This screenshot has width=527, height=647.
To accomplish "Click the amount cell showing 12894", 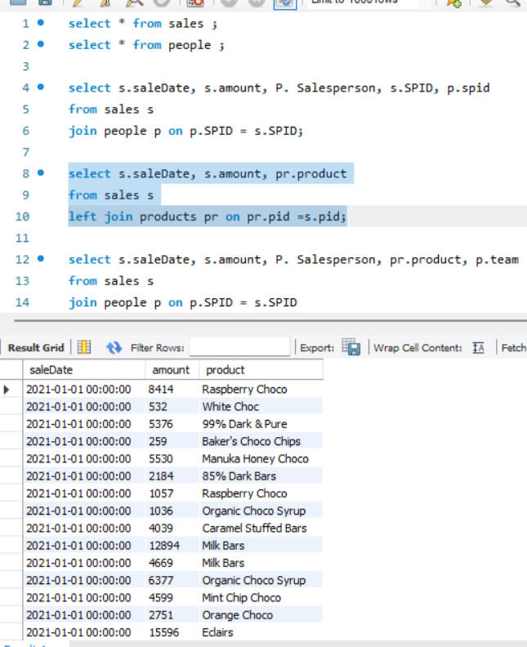I will 163,546.
